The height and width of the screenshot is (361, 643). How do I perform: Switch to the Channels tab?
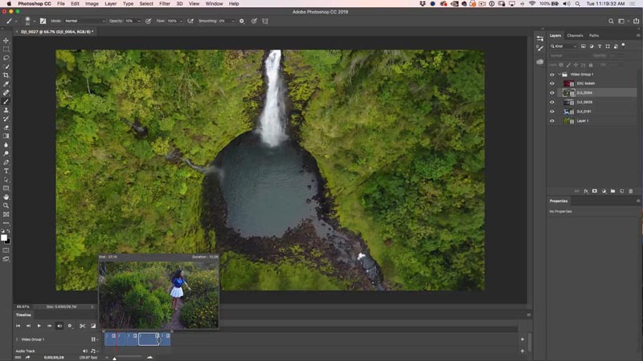click(575, 35)
